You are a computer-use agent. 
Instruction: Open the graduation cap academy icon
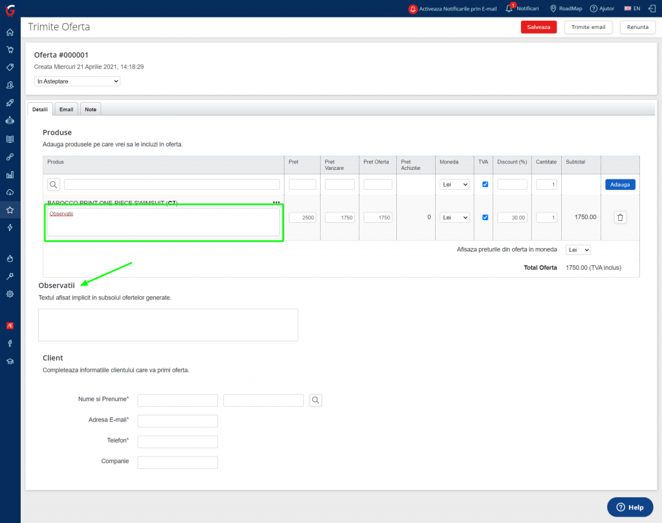coord(10,362)
